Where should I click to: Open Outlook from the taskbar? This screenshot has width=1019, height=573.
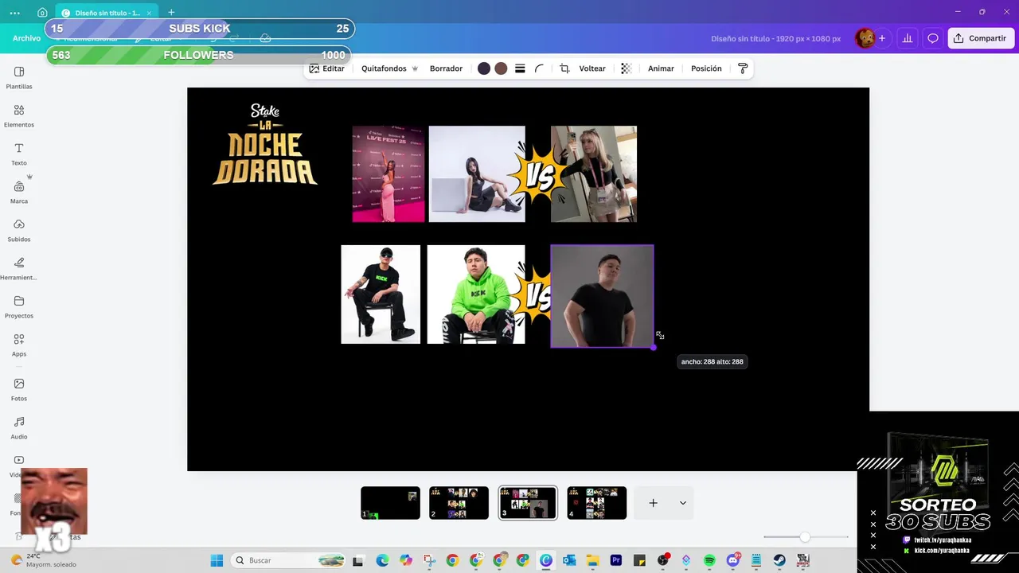[x=569, y=560]
